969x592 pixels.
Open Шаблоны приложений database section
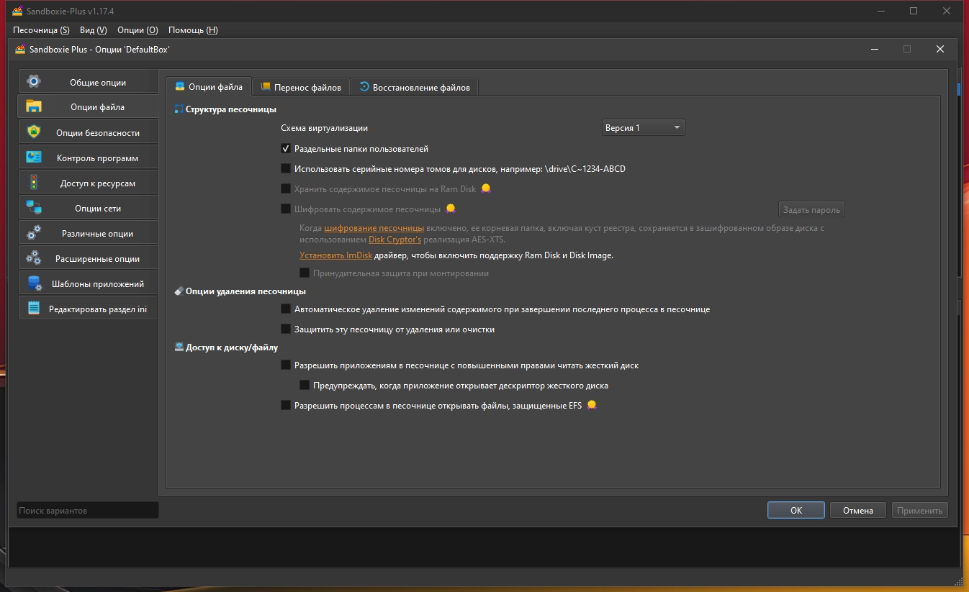pyautogui.click(x=88, y=283)
